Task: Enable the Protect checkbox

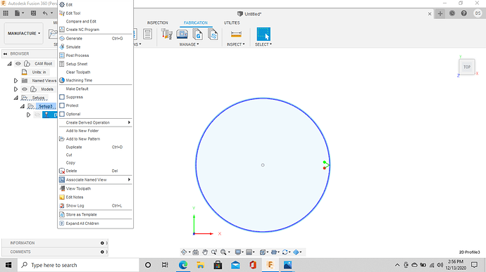Action: 62,105
